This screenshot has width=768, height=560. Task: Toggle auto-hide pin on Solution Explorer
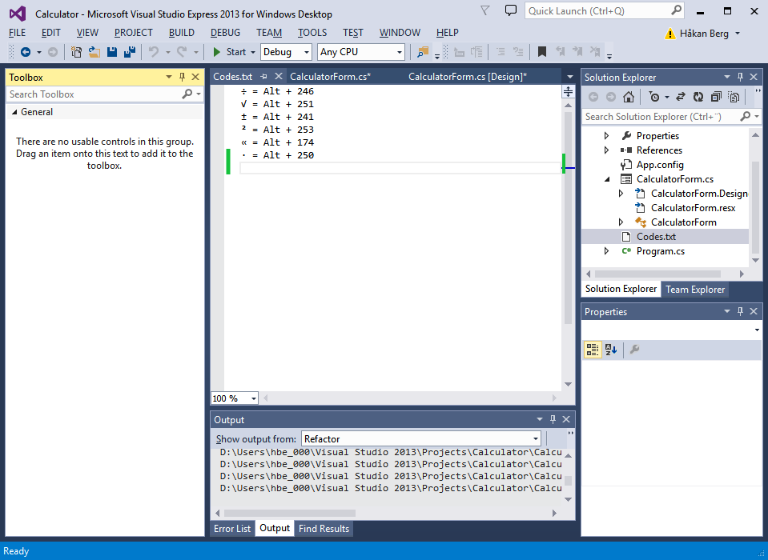point(741,77)
